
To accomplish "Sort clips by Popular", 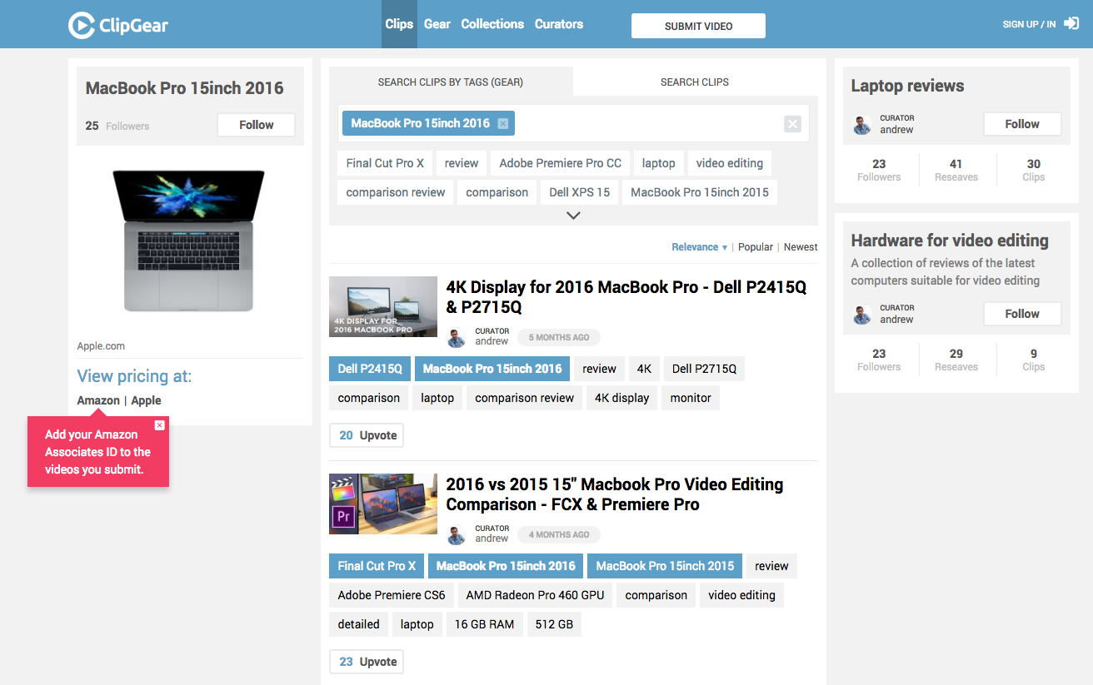I will click(x=756, y=247).
